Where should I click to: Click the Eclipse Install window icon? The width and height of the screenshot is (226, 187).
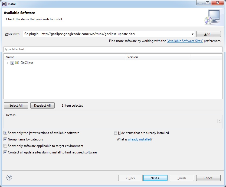[x=4, y=4]
